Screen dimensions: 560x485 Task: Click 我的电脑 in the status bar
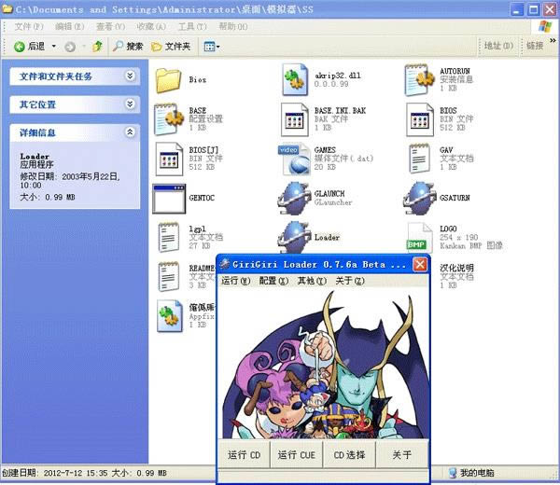coord(471,473)
